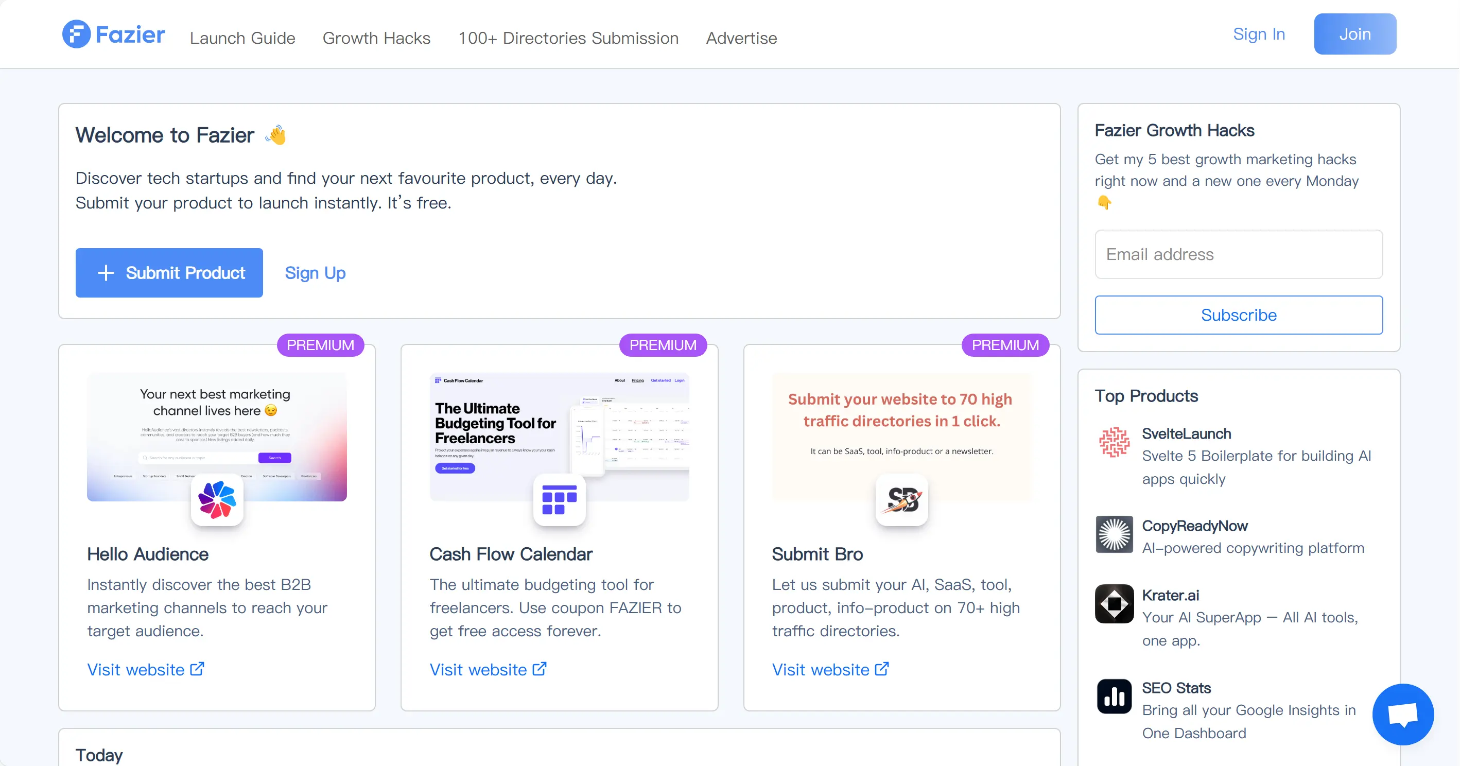The image size is (1460, 766).
Task: Click the Fazier logo icon
Action: tap(76, 34)
